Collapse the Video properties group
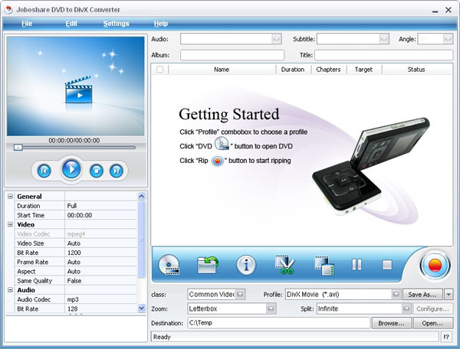 [10, 224]
